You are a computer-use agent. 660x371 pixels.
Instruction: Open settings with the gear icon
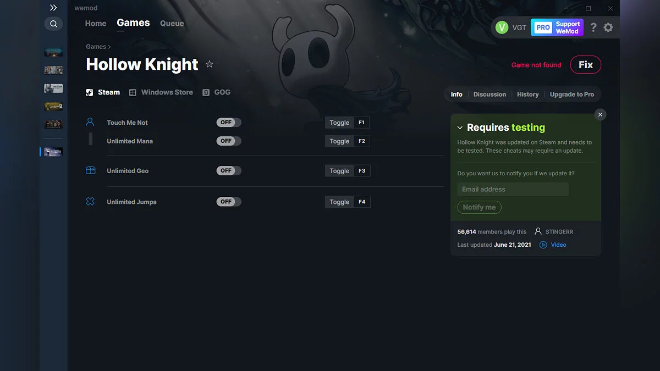point(608,27)
